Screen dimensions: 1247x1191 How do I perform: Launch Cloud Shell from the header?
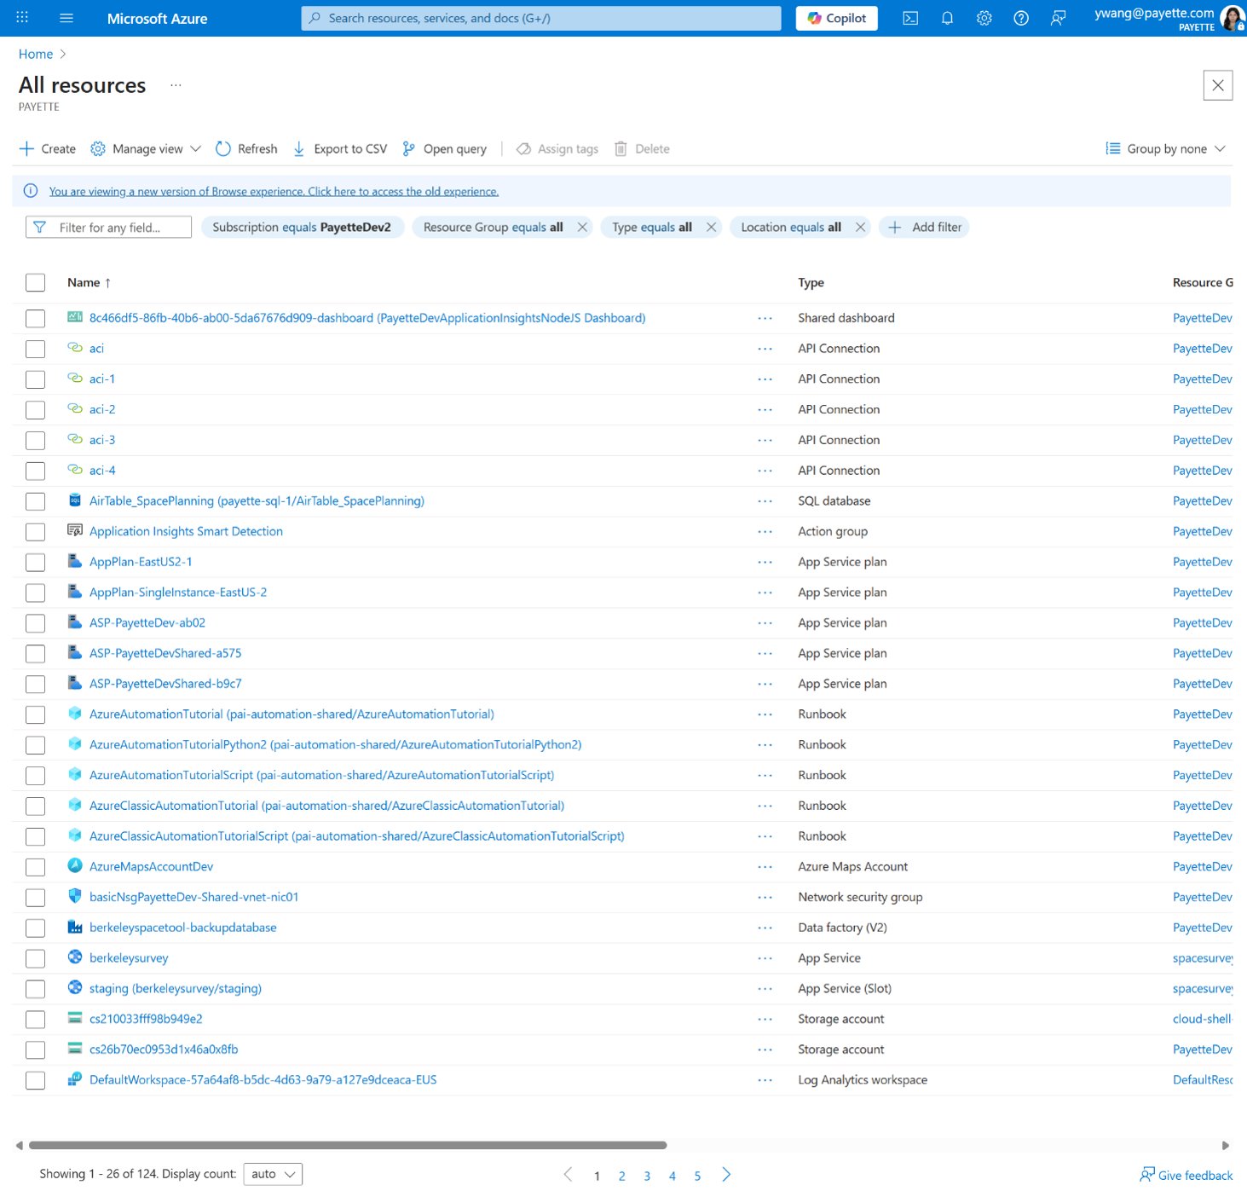point(910,18)
